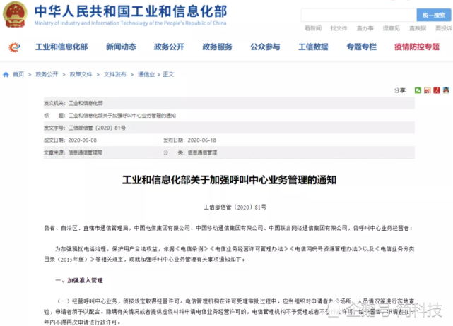Click the paragraph starting （一）经营呼叫中心业务
Image resolution: width=453 pixels, height=326 pixels.
tap(229, 312)
